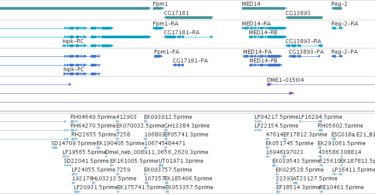
Task: Open EST label 192176
Action: click(82, 179)
